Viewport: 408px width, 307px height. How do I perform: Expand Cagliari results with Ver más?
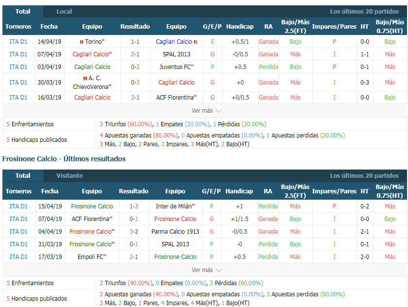pos(206,111)
